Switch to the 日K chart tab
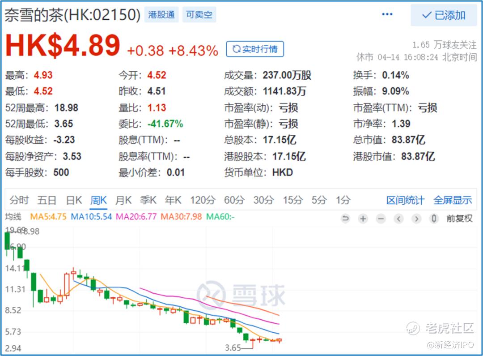 [74, 200]
